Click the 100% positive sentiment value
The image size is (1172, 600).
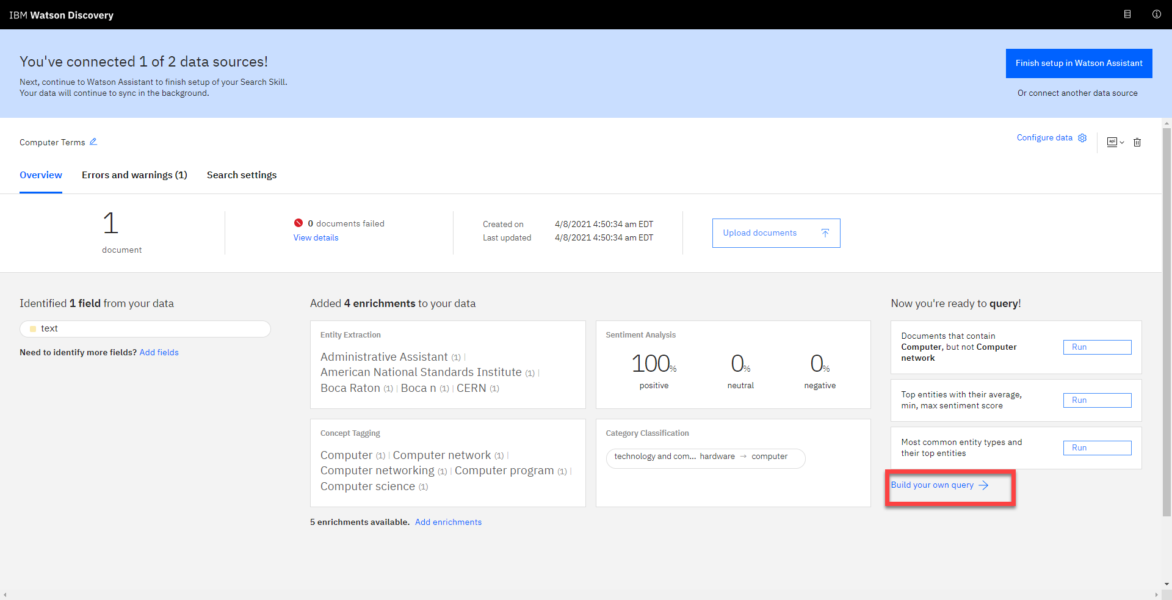point(654,364)
